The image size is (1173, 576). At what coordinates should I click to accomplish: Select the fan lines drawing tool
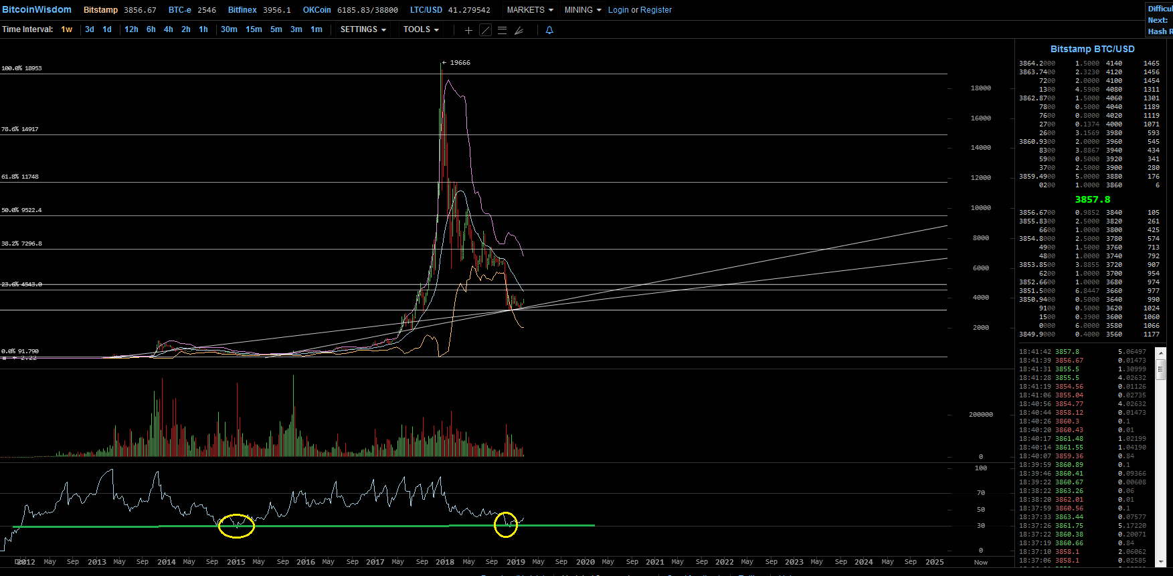tap(519, 30)
